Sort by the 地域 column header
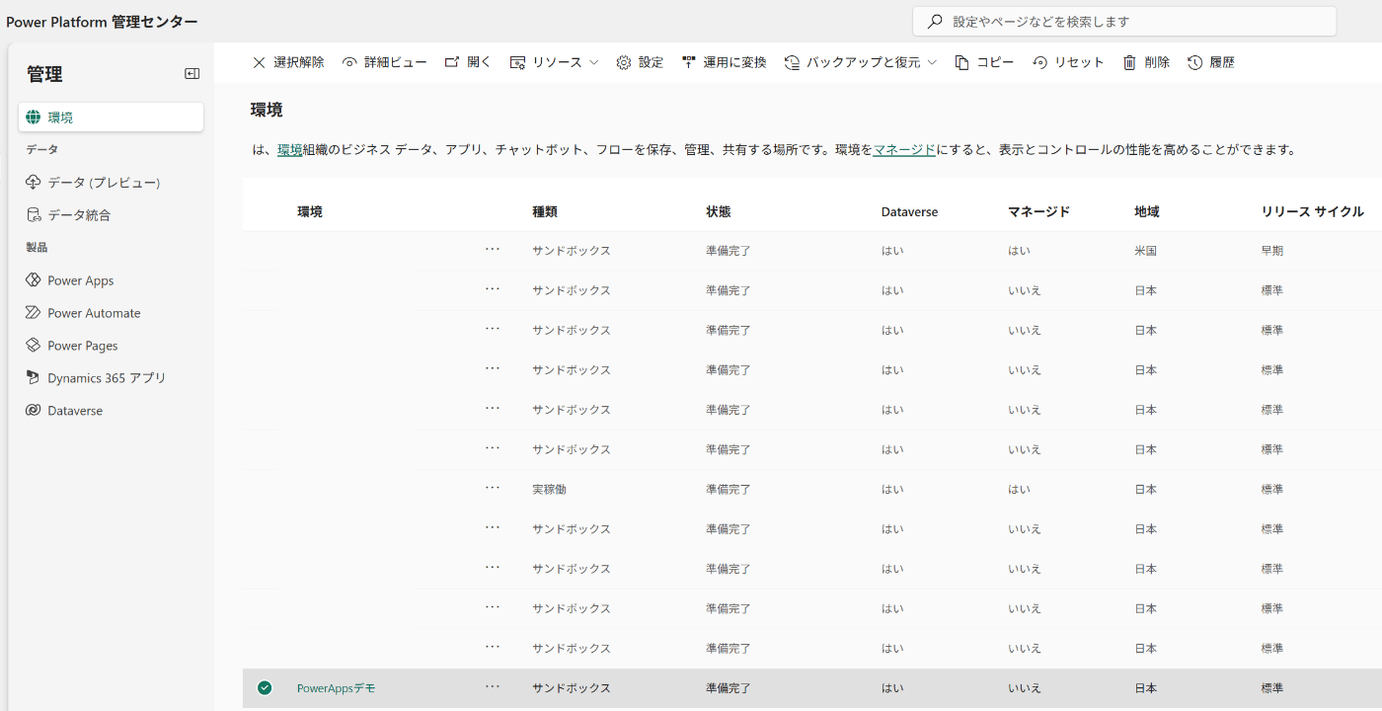This screenshot has width=1382, height=711. [x=1147, y=211]
